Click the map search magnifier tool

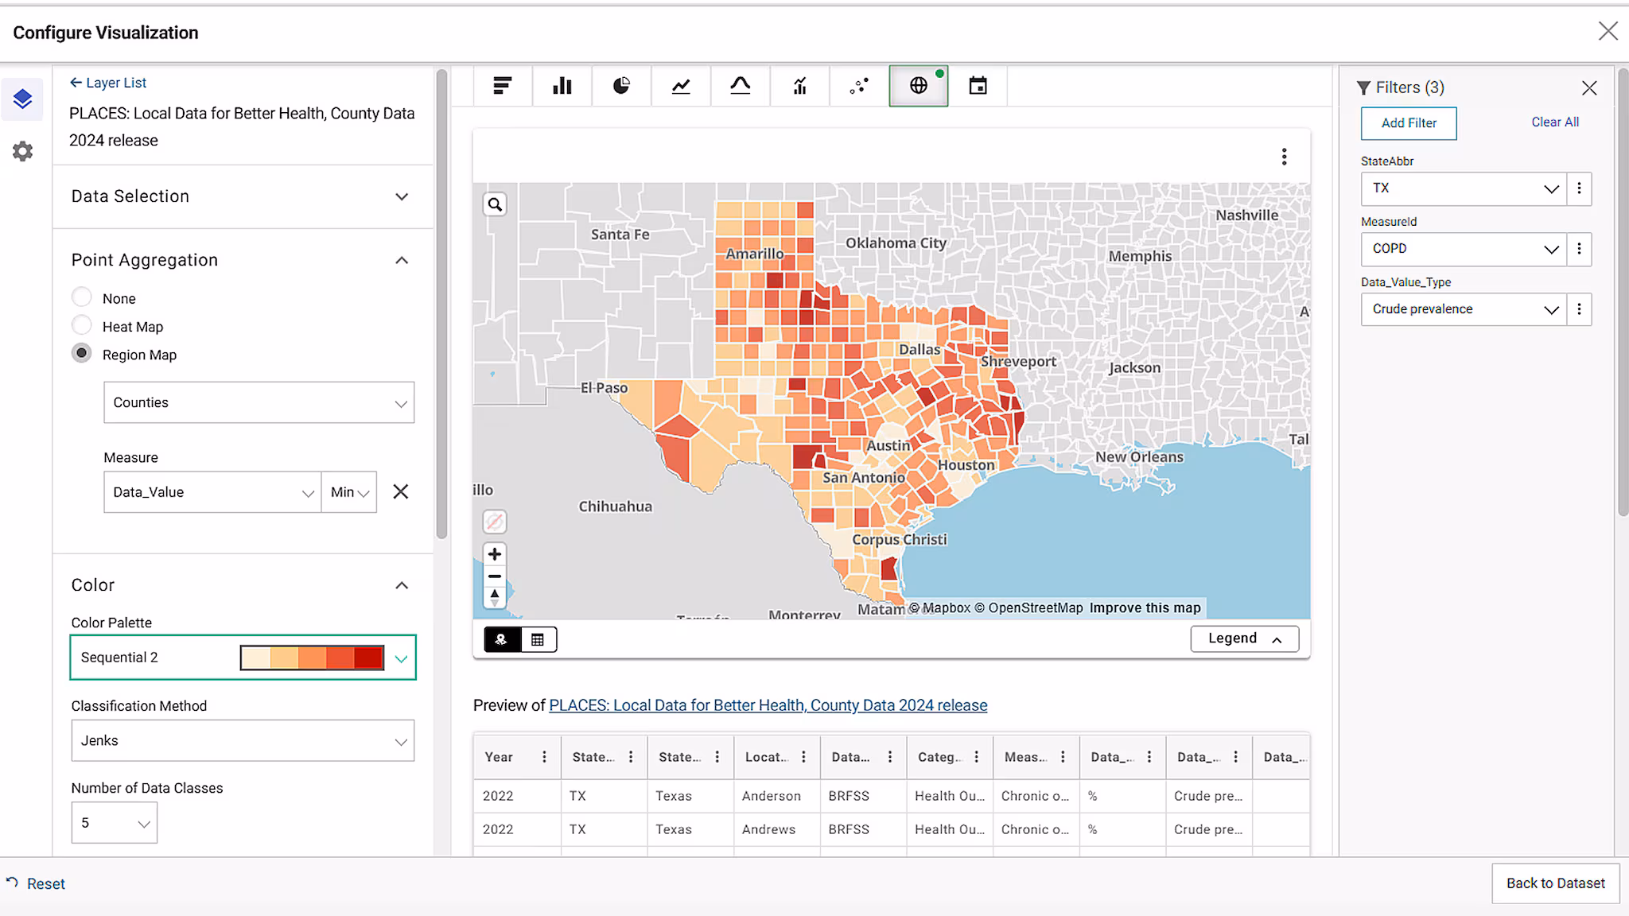(495, 204)
